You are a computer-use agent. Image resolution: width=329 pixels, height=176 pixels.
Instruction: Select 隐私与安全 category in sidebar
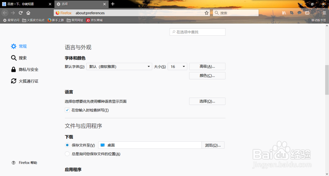25,69
